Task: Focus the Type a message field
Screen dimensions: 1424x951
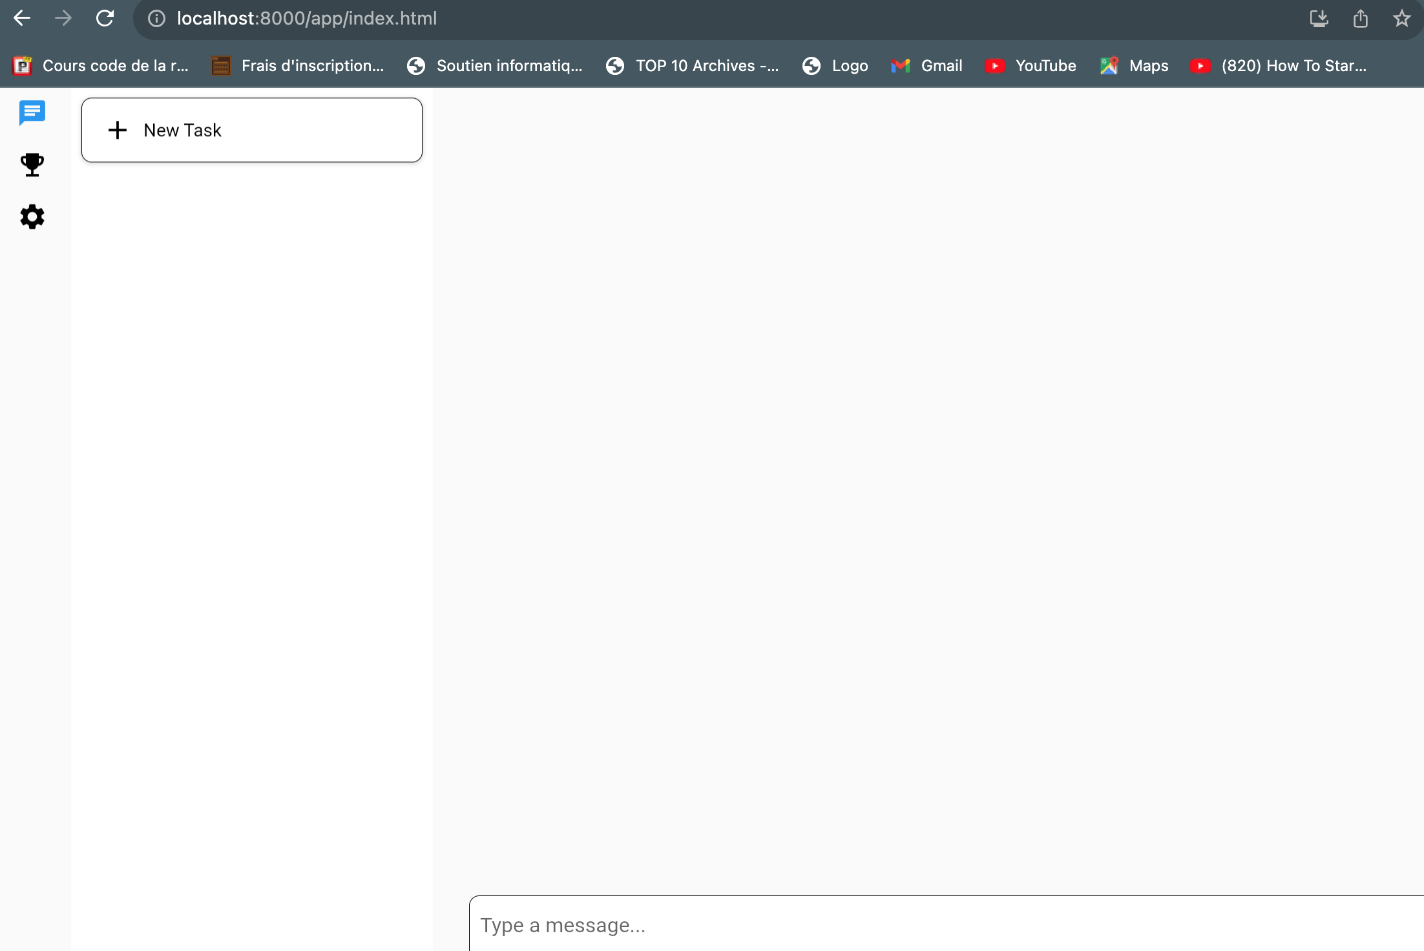Action: tap(943, 925)
